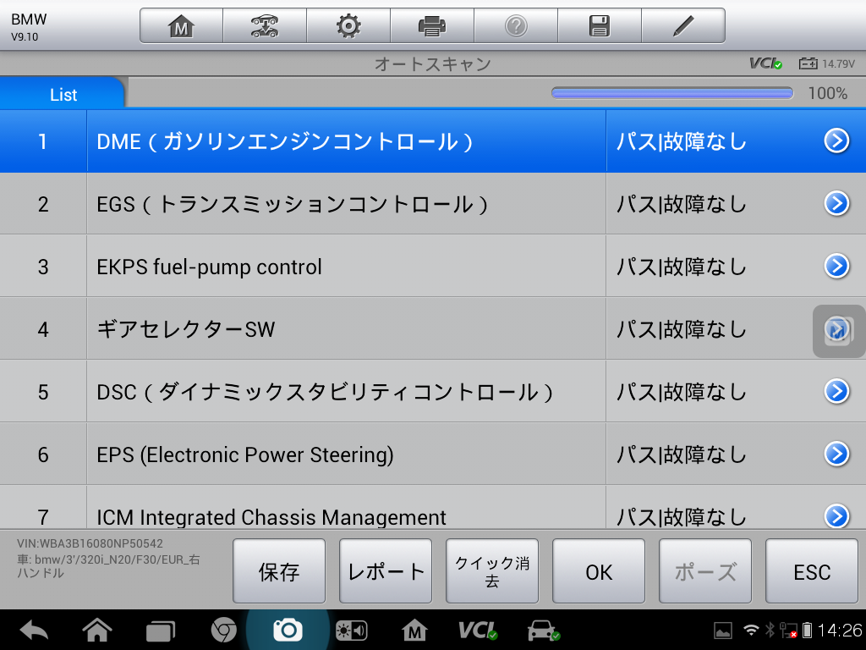Open the MaxiSys home menu in toolbar
This screenshot has width=866, height=650.
coord(181,26)
